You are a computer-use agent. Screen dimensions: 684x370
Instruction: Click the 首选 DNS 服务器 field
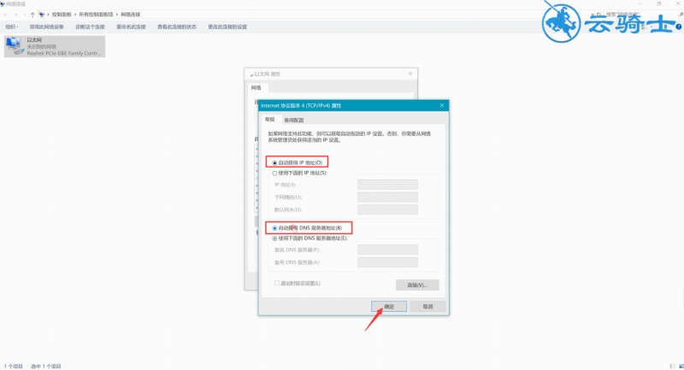point(387,250)
